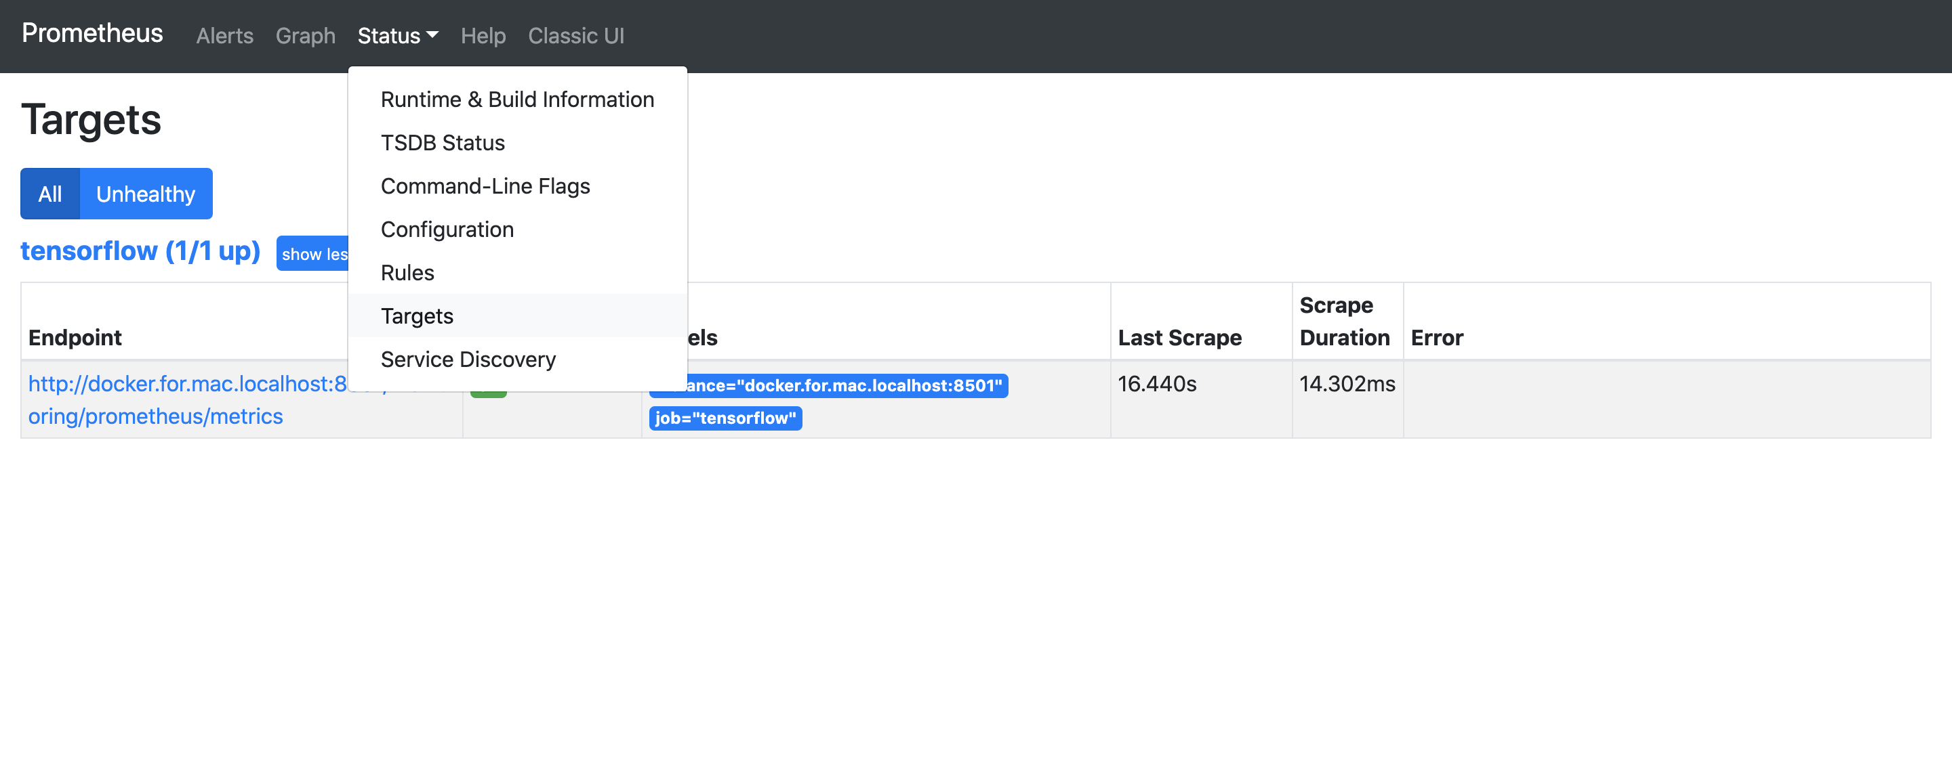
Task: Click the job="tensorflow" label badge
Action: click(725, 418)
